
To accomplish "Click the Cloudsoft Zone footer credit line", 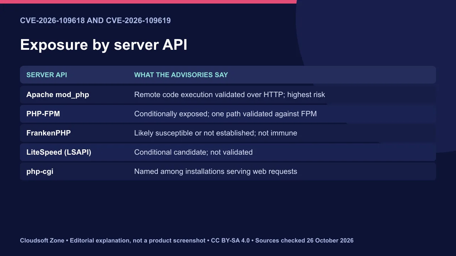I will [x=187, y=241].
